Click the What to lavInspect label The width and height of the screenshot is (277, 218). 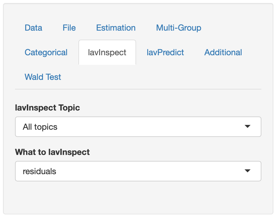point(52,152)
